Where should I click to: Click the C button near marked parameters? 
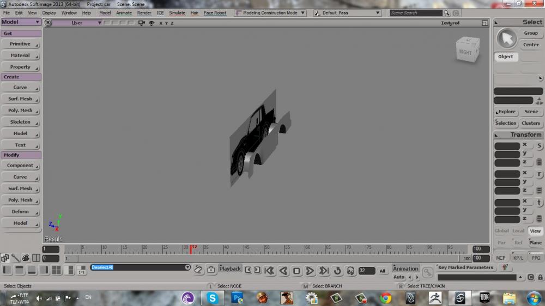tap(530, 277)
